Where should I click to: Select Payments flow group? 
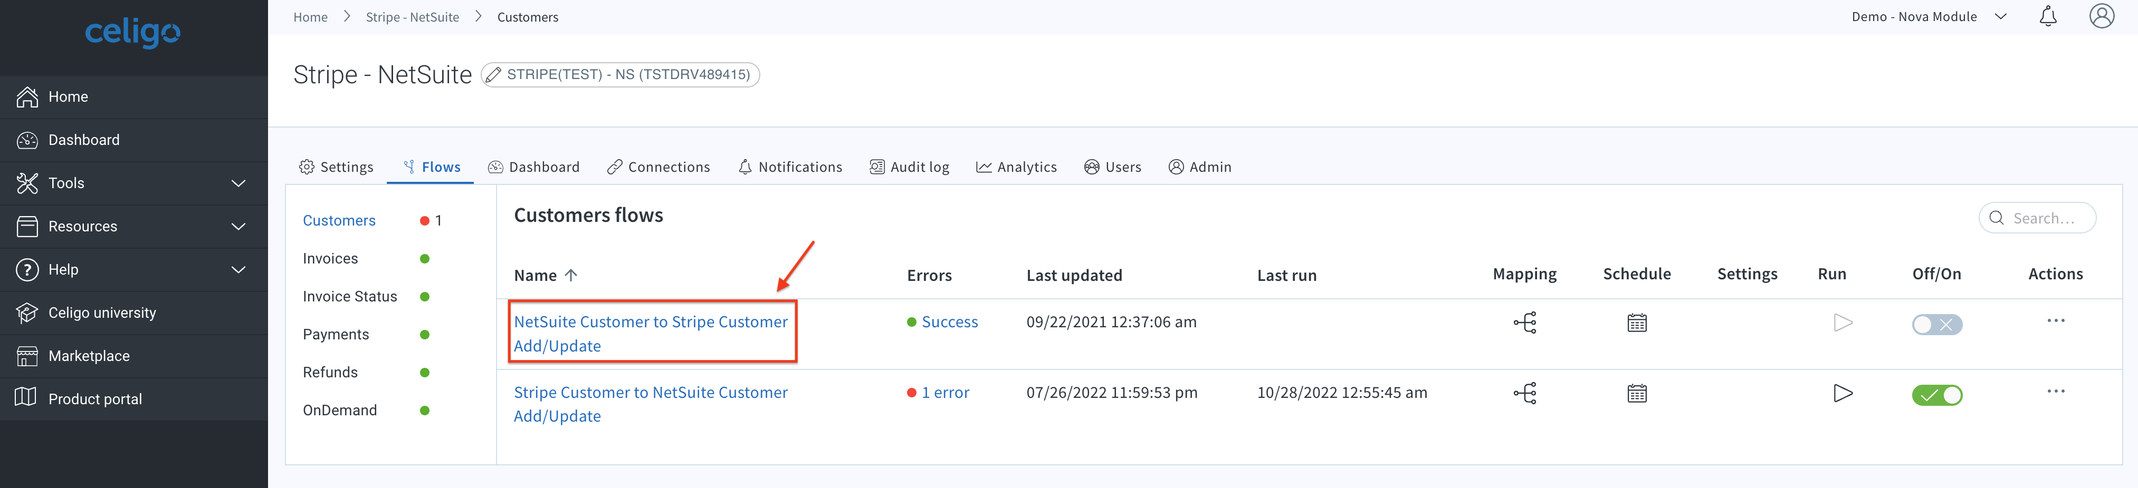click(x=335, y=335)
